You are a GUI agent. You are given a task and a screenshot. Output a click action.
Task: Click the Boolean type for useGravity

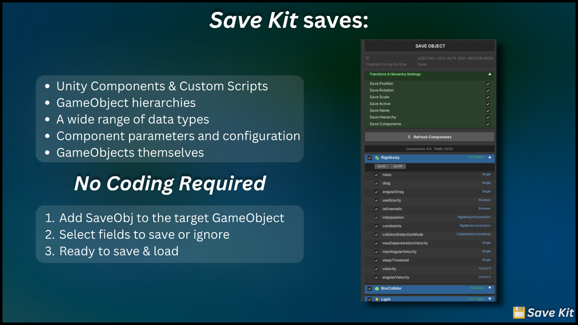click(x=485, y=200)
